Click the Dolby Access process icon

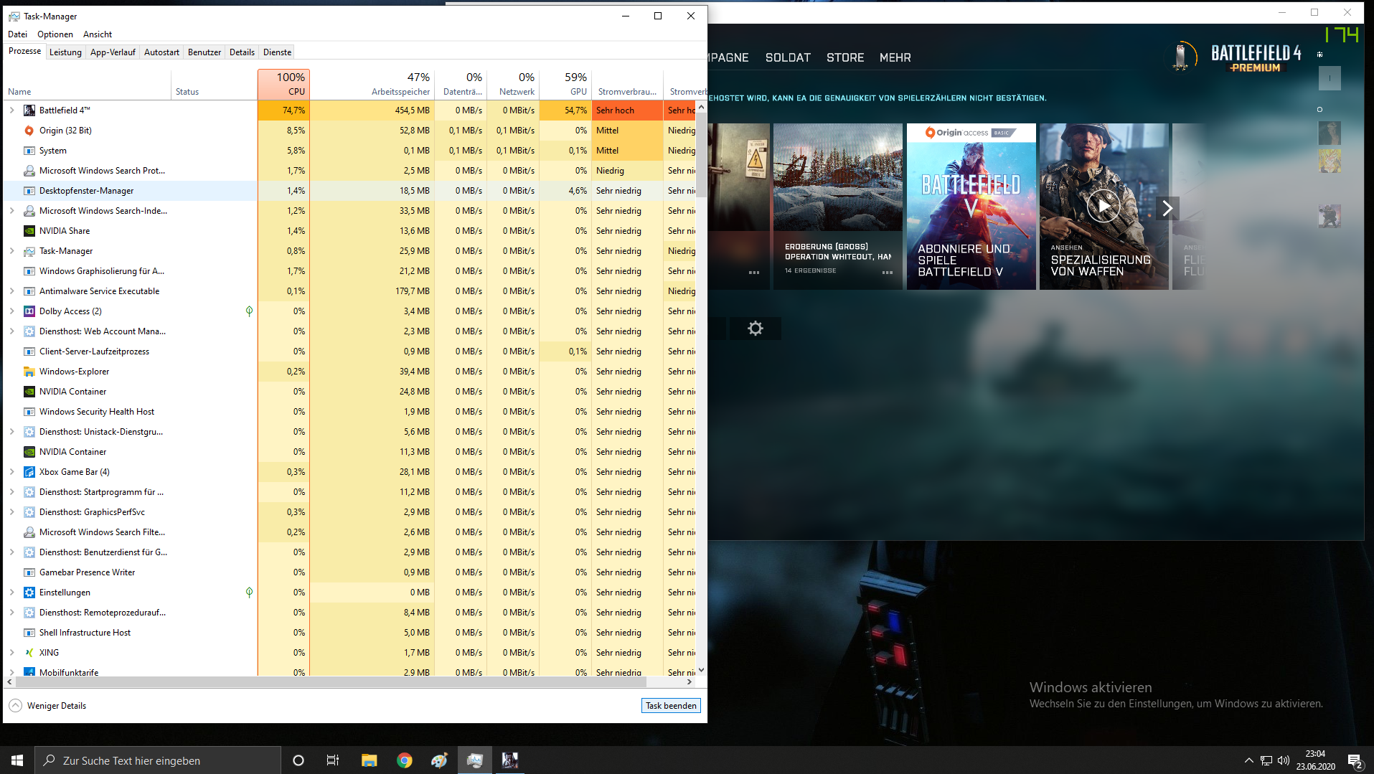point(29,311)
